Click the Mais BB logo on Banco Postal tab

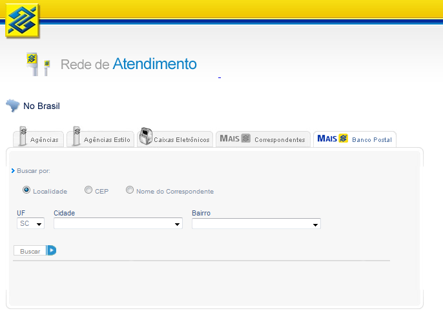click(333, 139)
